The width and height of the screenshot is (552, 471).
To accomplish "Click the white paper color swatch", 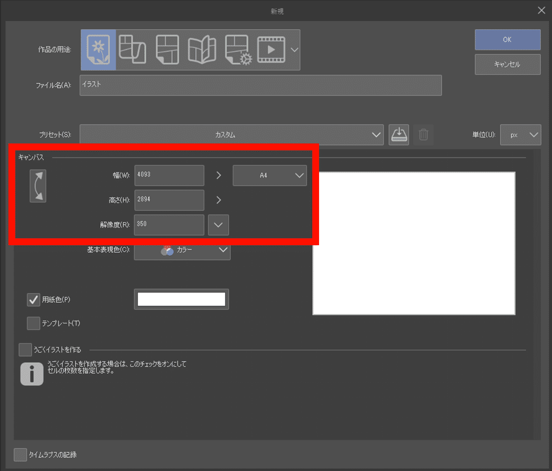I will (x=181, y=299).
